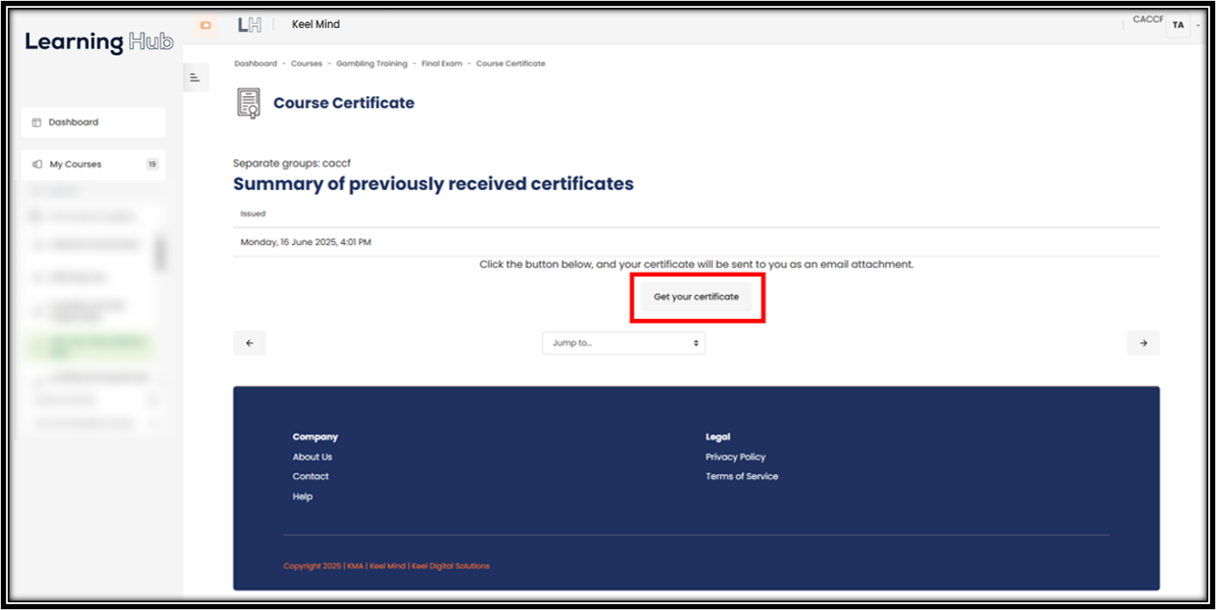Open the Jump to... dropdown
Viewport: 1216px width, 610px height.
point(624,343)
